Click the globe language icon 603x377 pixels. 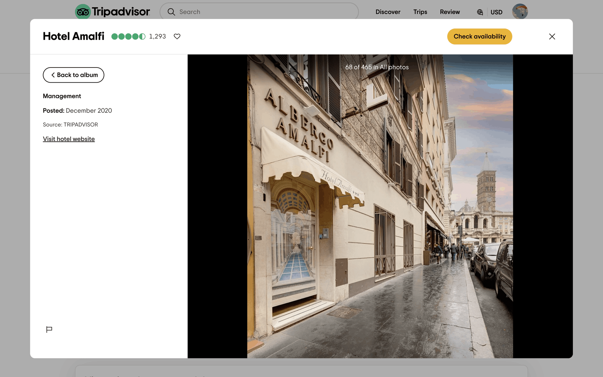pos(480,12)
